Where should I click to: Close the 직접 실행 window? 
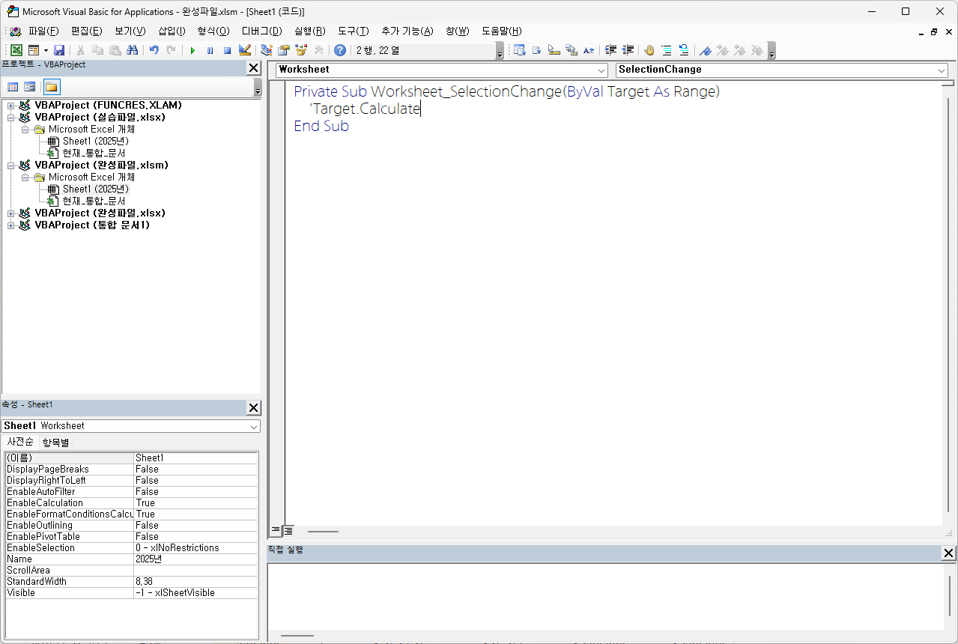pos(948,553)
